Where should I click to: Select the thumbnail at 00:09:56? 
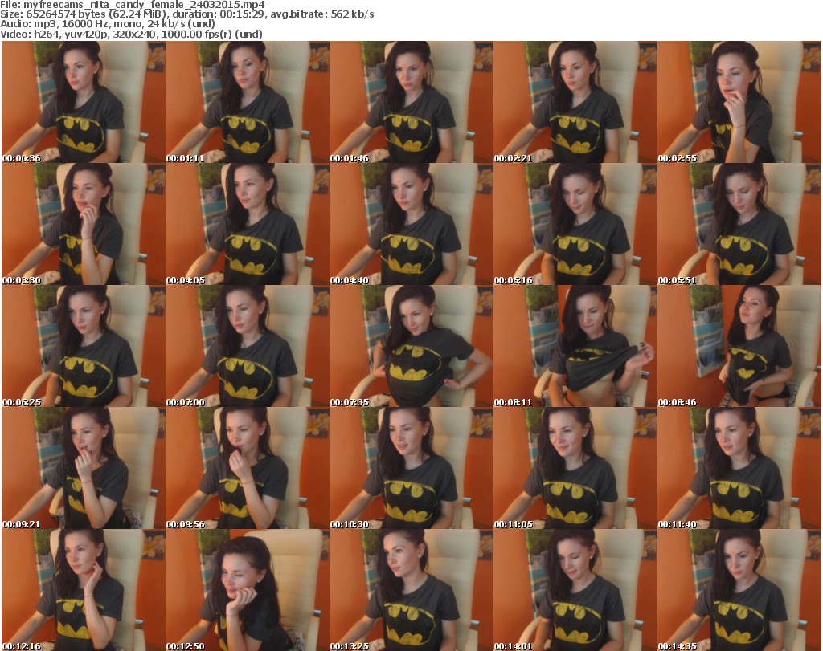[x=248, y=469]
